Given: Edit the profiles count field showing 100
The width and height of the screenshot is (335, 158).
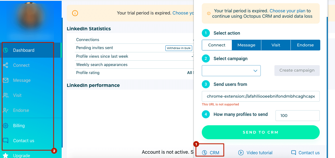Looking at the screenshot, I should [297, 115].
